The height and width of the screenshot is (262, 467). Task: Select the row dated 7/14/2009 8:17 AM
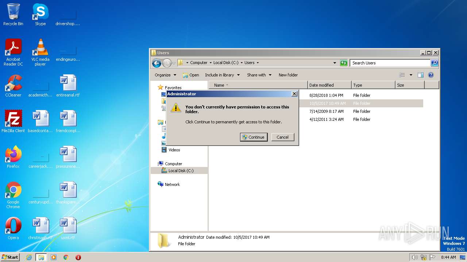click(316, 111)
